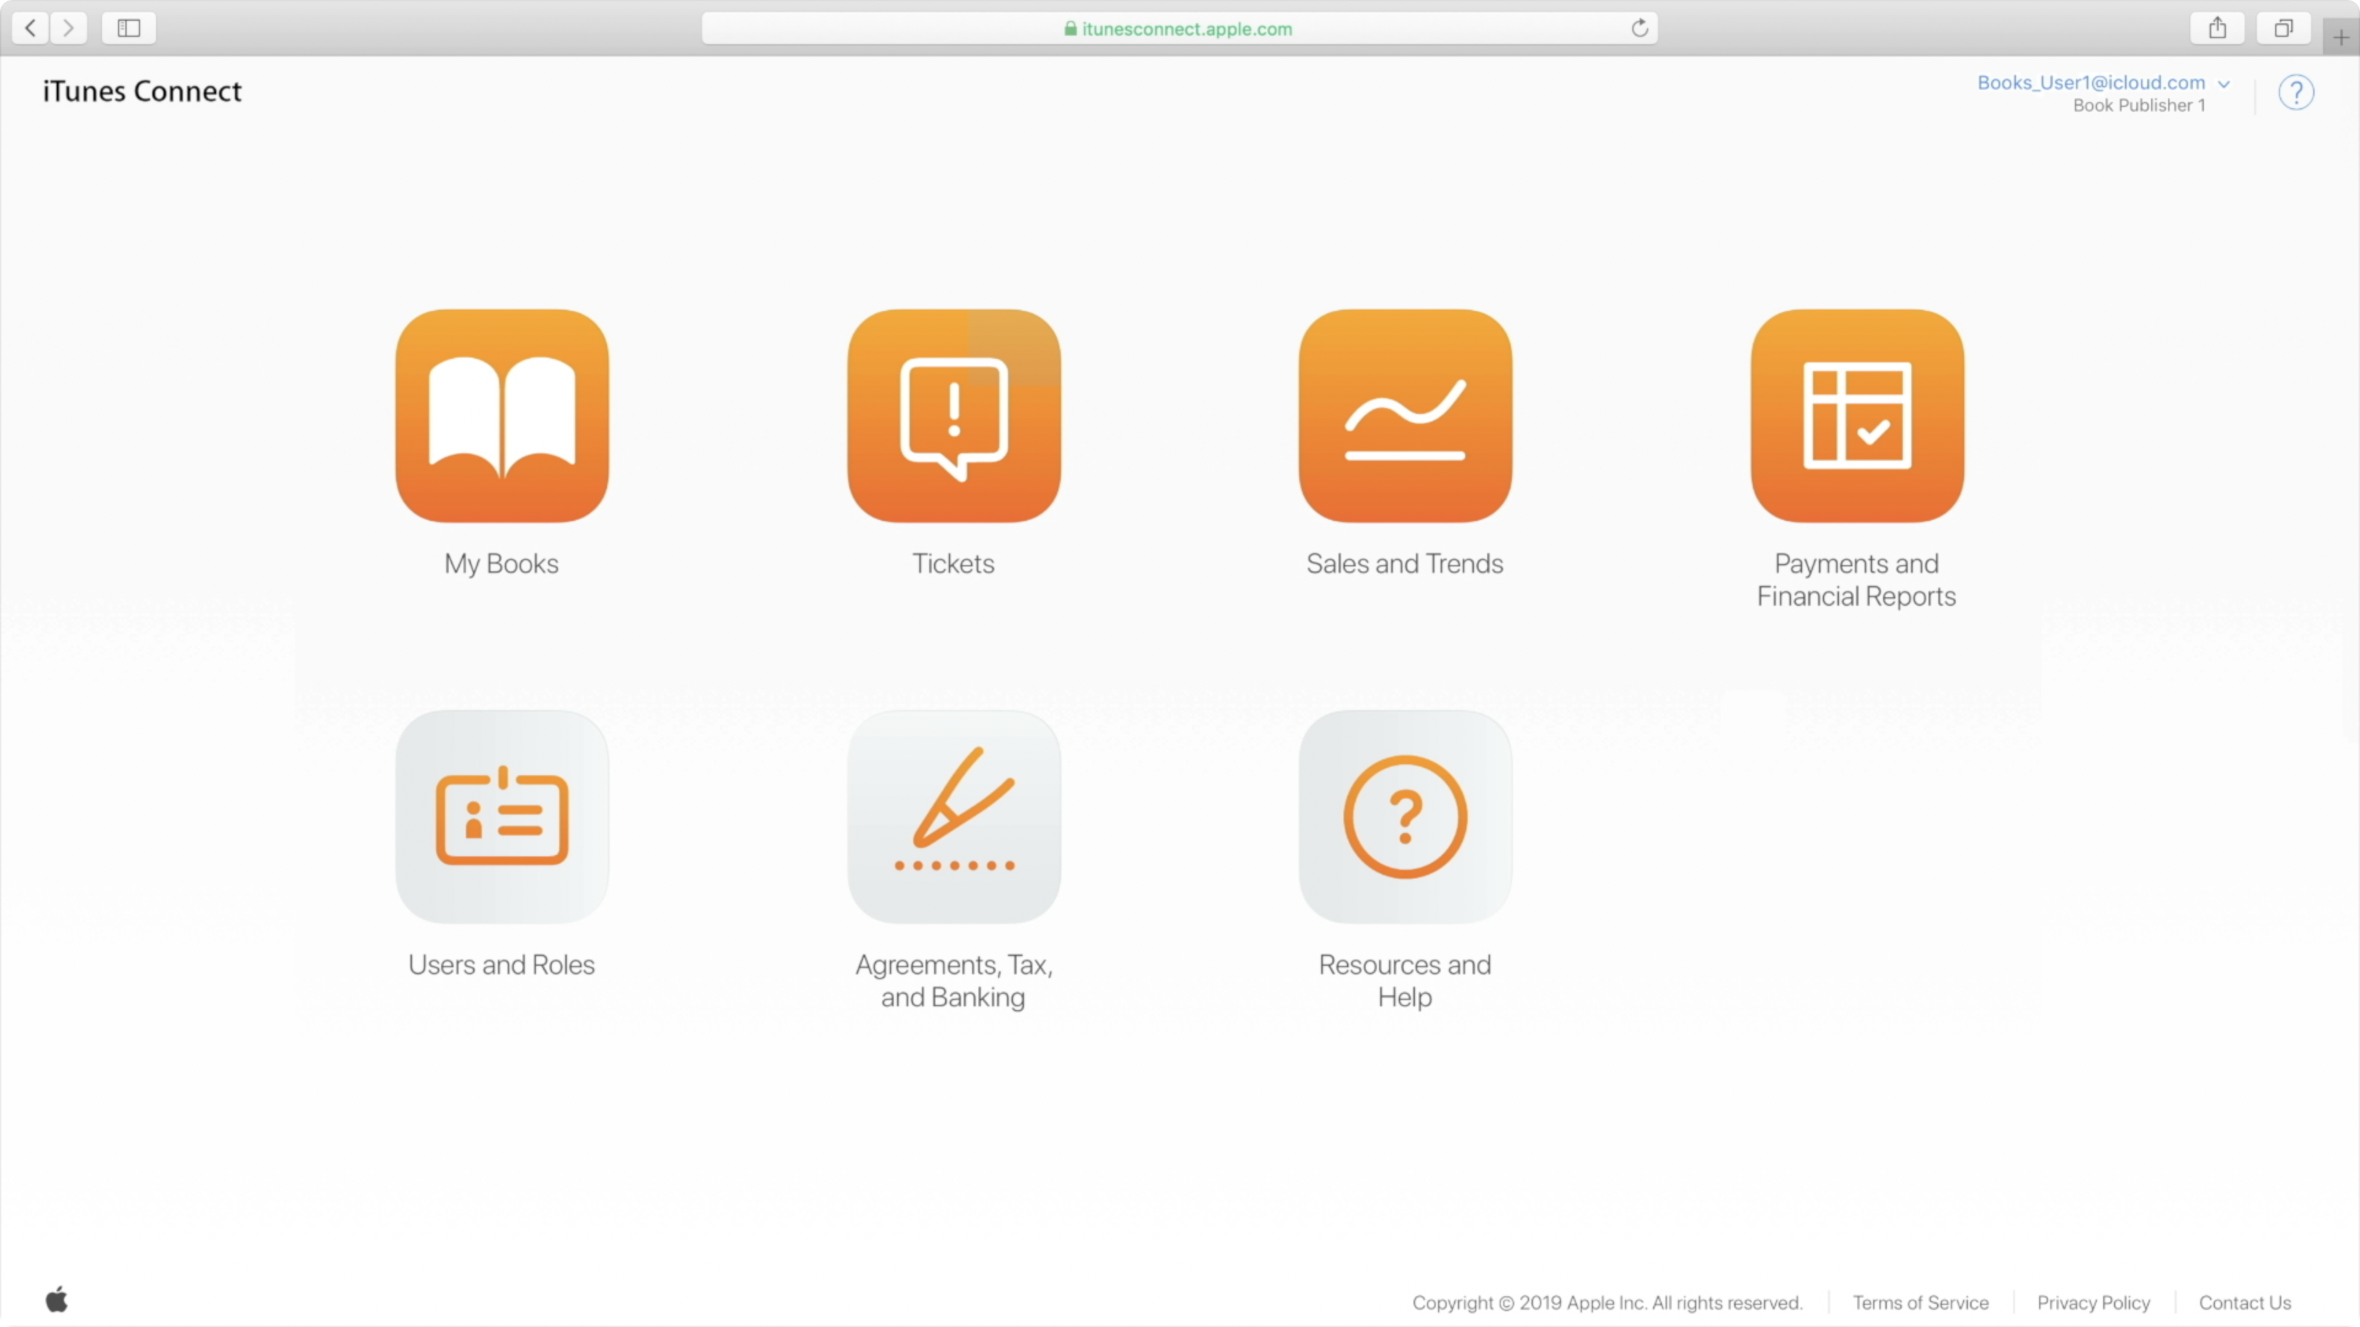Open the Sales and Trends icon

point(1406,415)
